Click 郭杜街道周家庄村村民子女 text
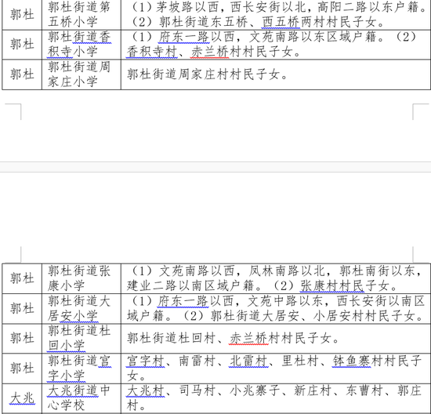Viewport: 431px width, 414px height. [x=207, y=74]
